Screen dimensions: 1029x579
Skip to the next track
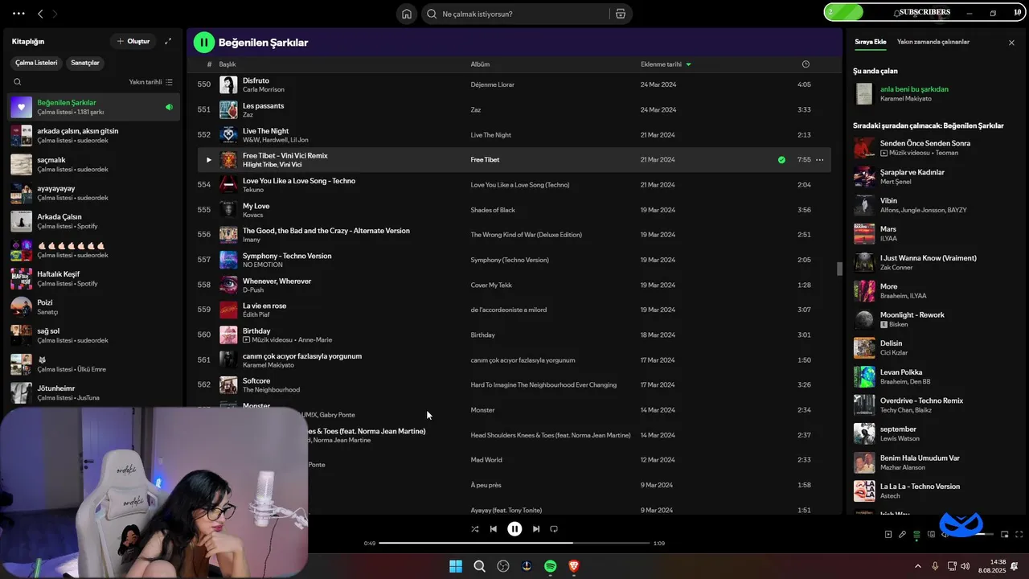(536, 529)
